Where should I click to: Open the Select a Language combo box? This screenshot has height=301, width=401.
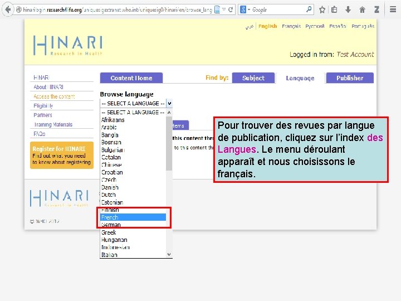[136, 104]
